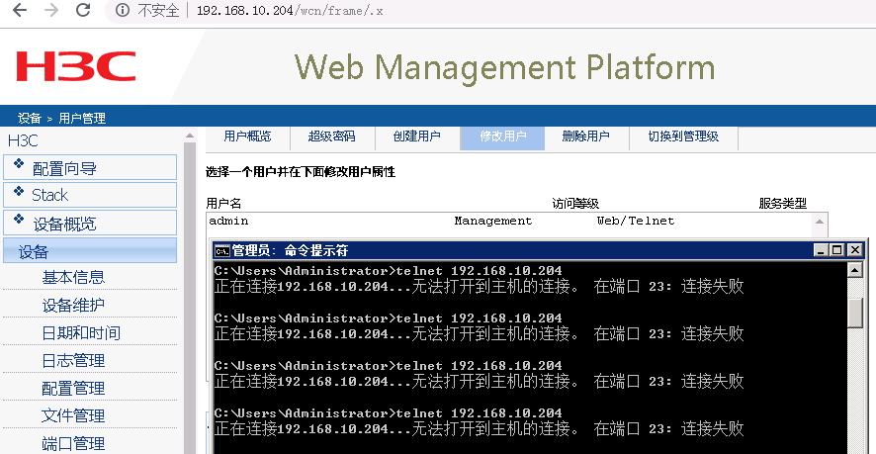Screen dimensions: 876x454
Task: Go back with the browser back arrow
Action: coord(20,10)
